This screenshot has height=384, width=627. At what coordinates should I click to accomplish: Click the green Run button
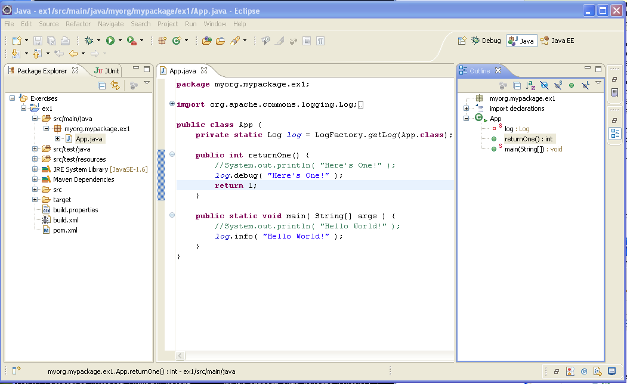pyautogui.click(x=110, y=41)
